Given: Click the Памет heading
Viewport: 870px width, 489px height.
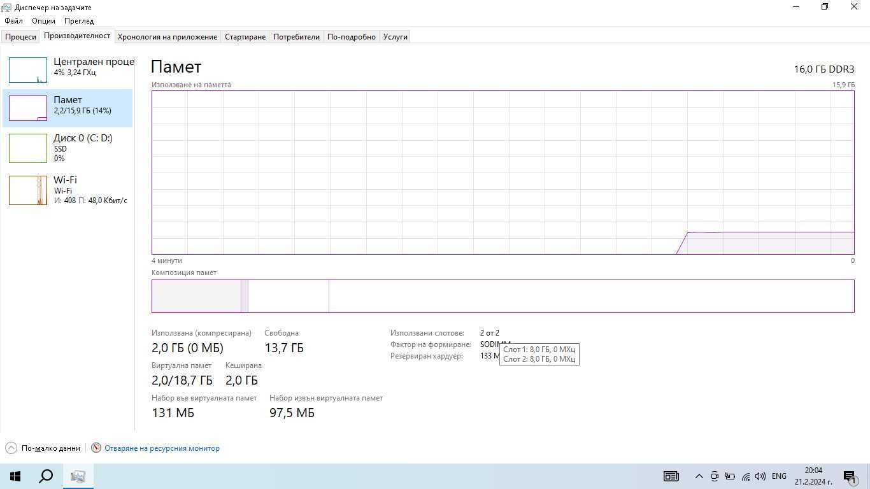Looking at the screenshot, I should (176, 67).
